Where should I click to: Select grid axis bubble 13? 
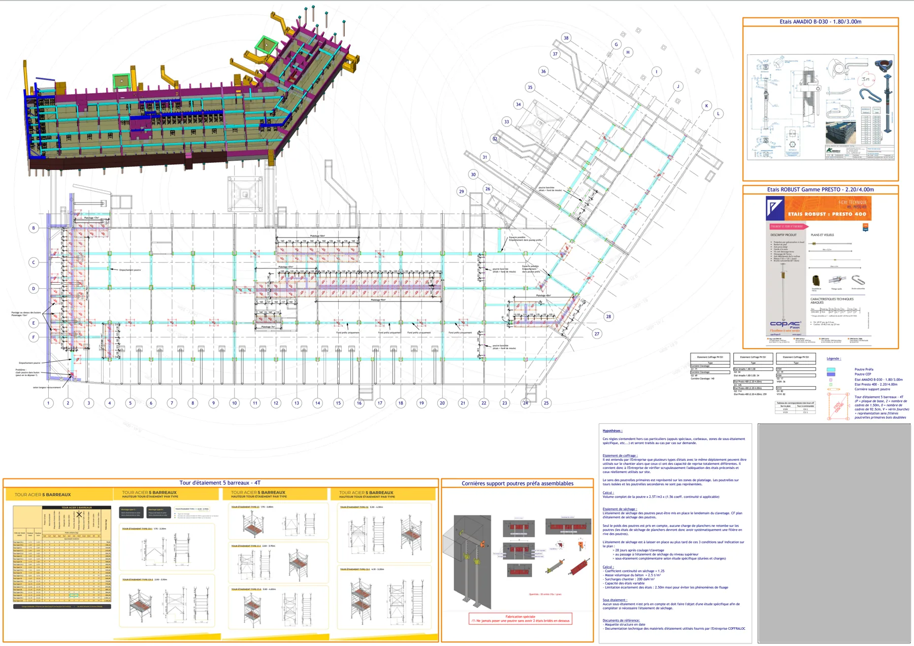coord(297,403)
